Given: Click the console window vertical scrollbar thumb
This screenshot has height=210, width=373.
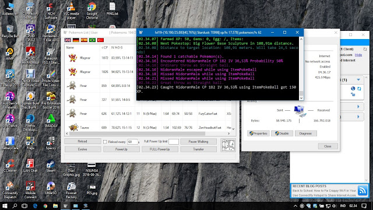Looking at the screenshot, I should [x=301, y=93].
